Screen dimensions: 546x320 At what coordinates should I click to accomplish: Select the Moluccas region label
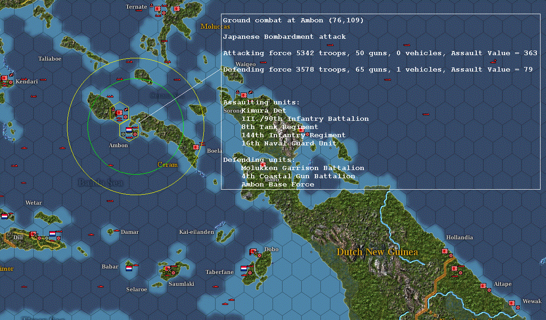[215, 26]
